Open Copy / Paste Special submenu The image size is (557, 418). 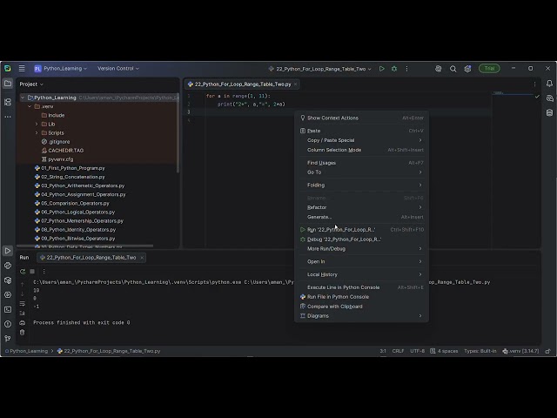(362, 140)
